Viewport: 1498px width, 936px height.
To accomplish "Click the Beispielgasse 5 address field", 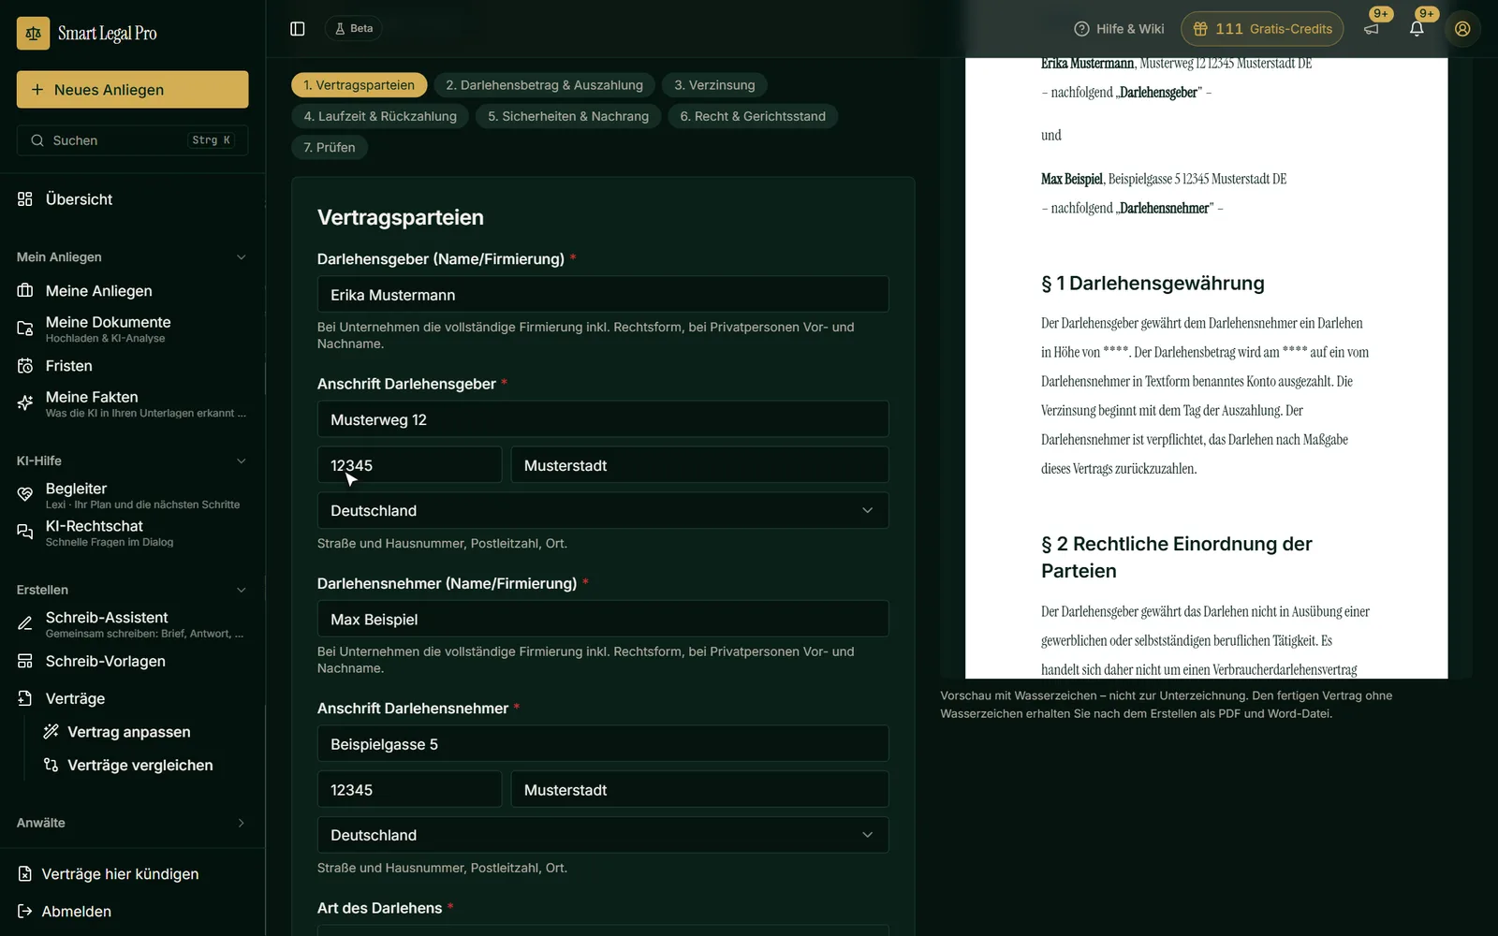I will tap(603, 744).
